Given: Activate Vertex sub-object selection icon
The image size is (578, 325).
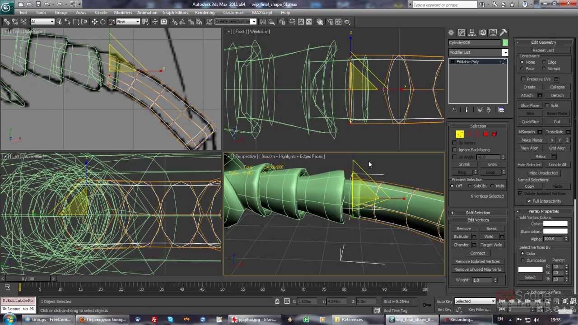Looking at the screenshot, I should (460, 134).
